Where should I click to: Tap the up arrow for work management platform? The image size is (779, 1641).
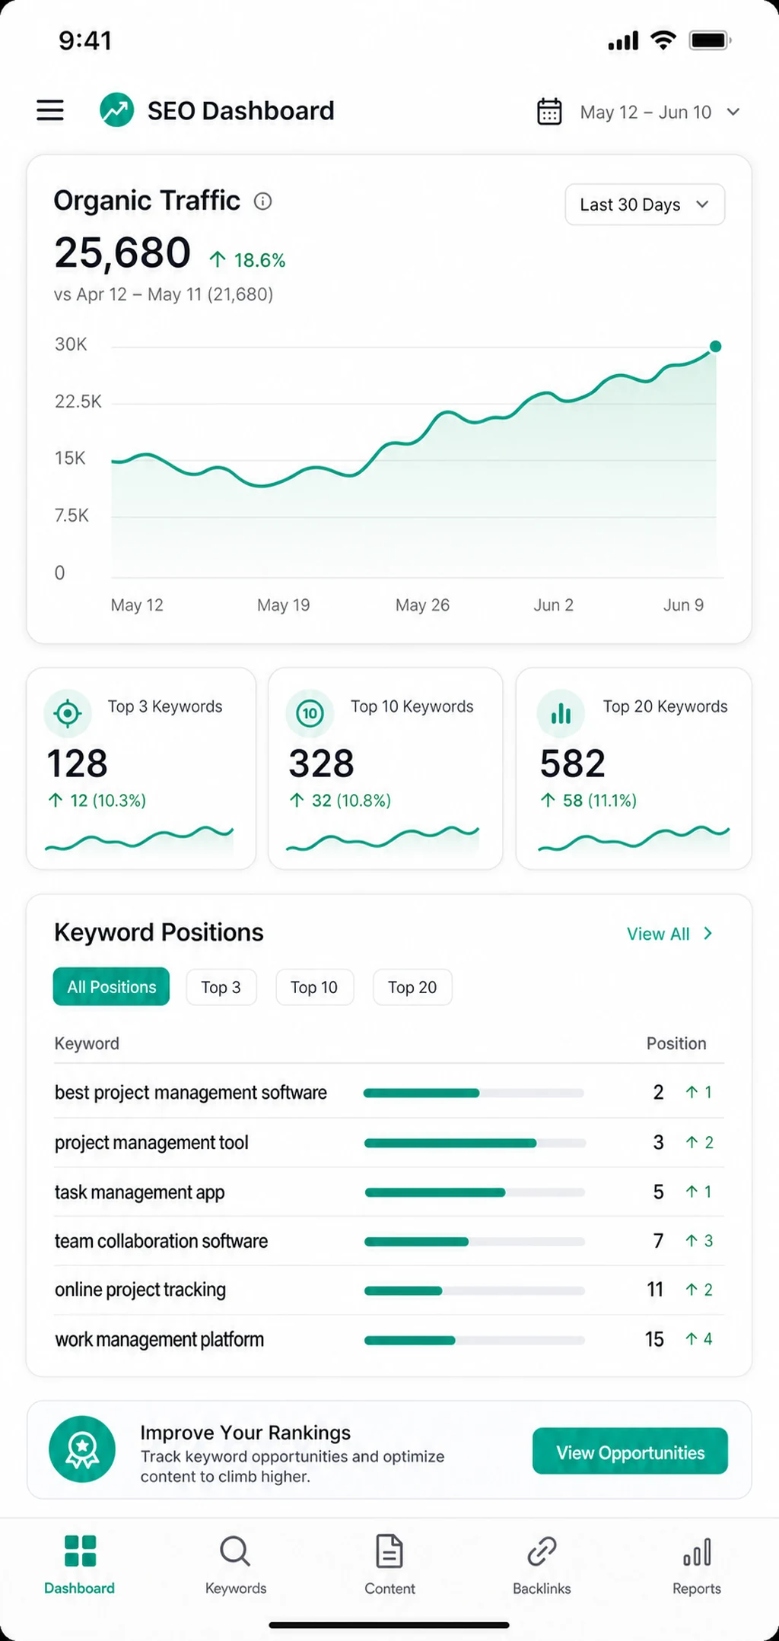[x=692, y=1339]
